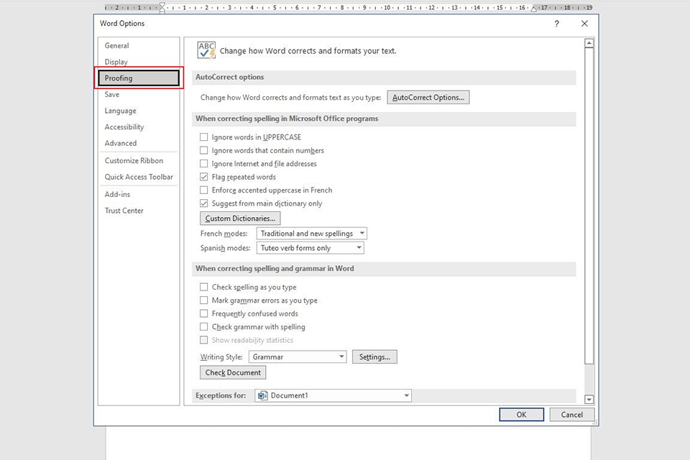The height and width of the screenshot is (460, 690).
Task: Enable Frequently confused words
Action: [x=203, y=313]
